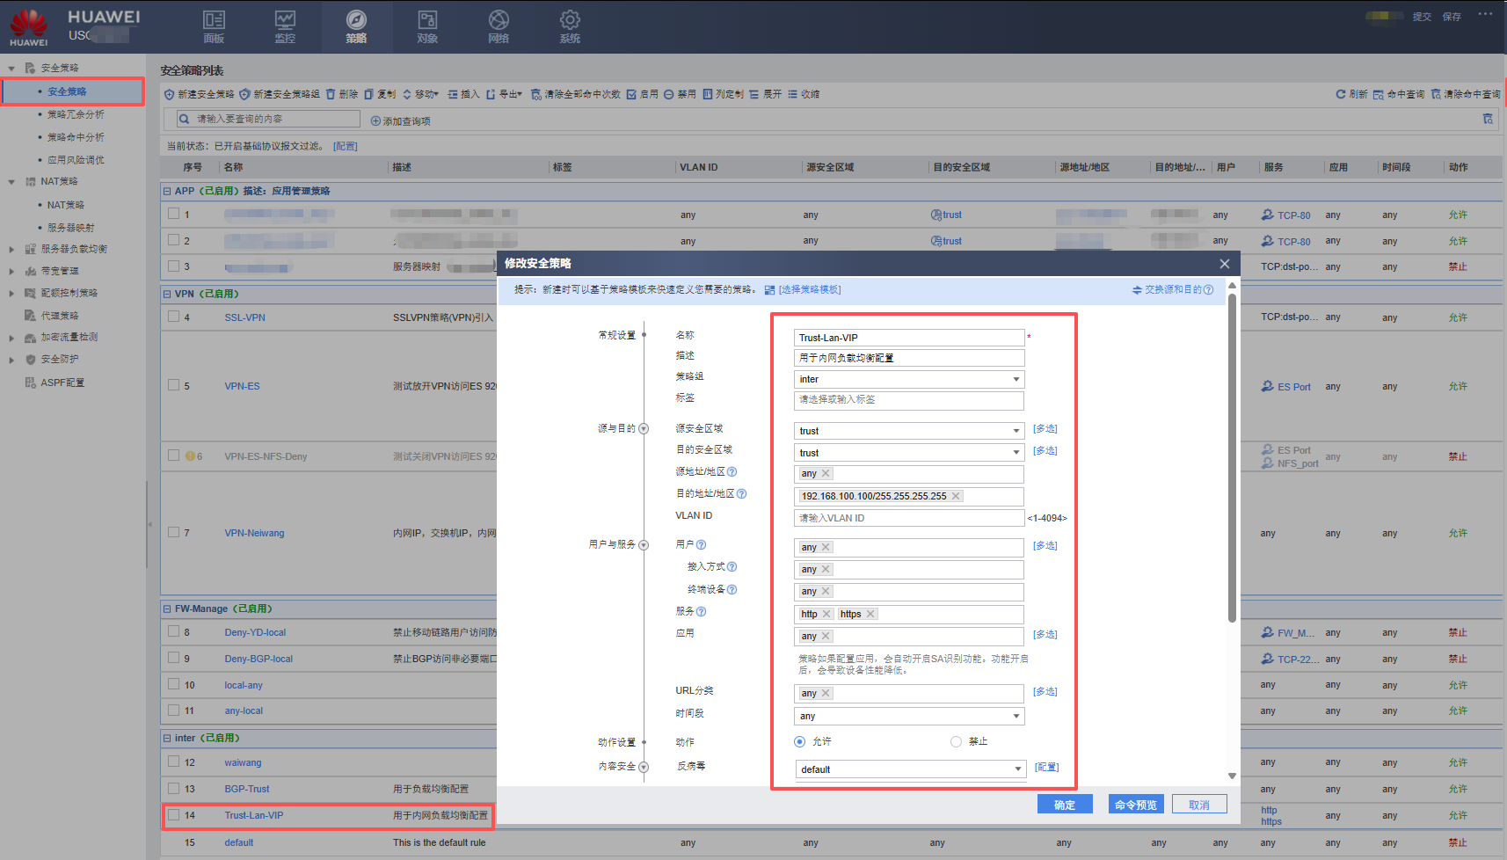Viewport: 1507px width, 860px height.
Task: Tick the checkbox for policy row 1
Action: coord(174,214)
